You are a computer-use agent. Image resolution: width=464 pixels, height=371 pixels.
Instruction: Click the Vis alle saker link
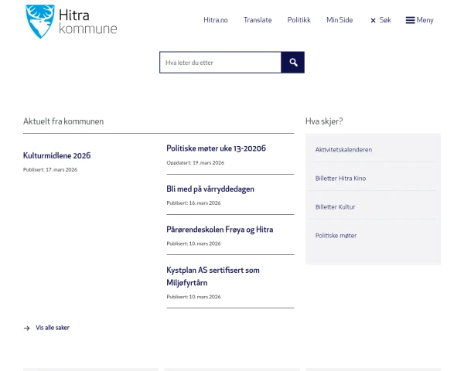(53, 328)
